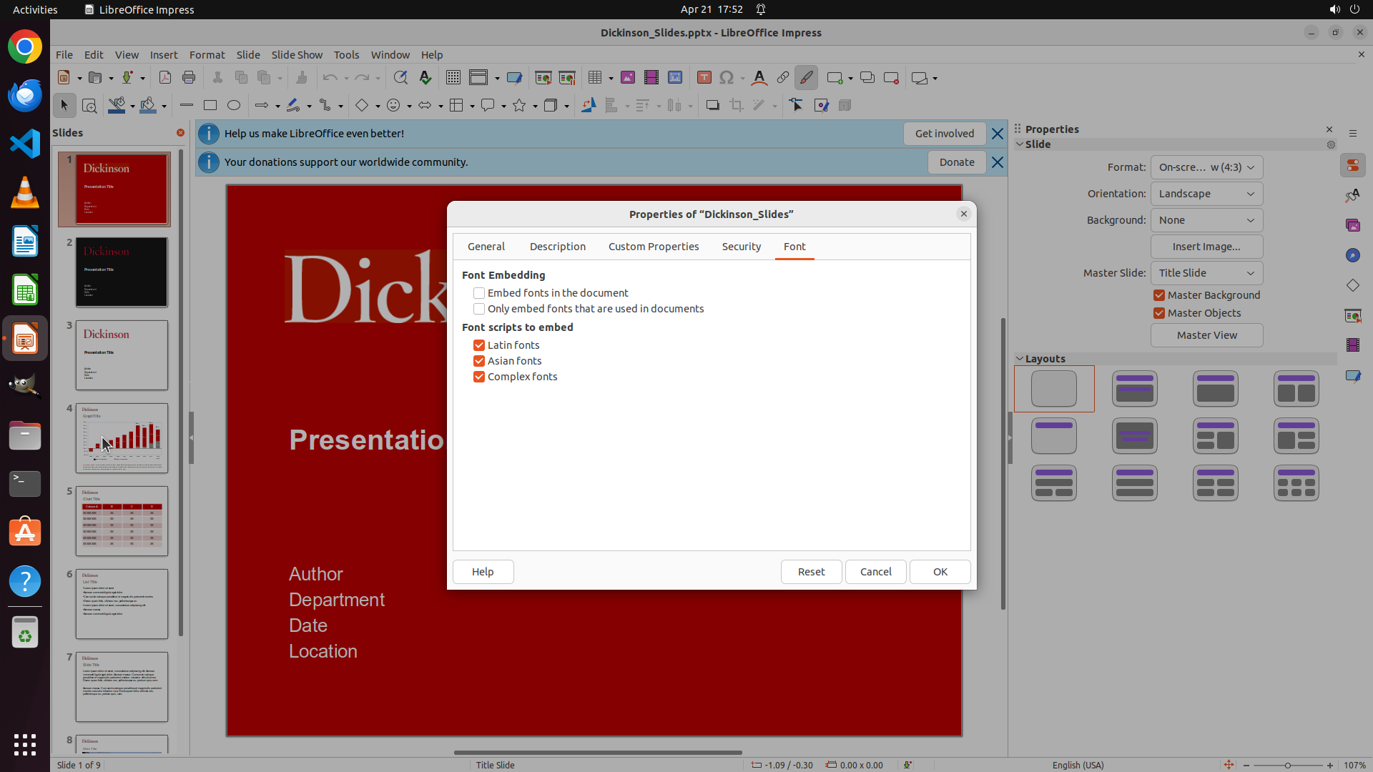Click the Insert Text Box icon

[x=704, y=78]
